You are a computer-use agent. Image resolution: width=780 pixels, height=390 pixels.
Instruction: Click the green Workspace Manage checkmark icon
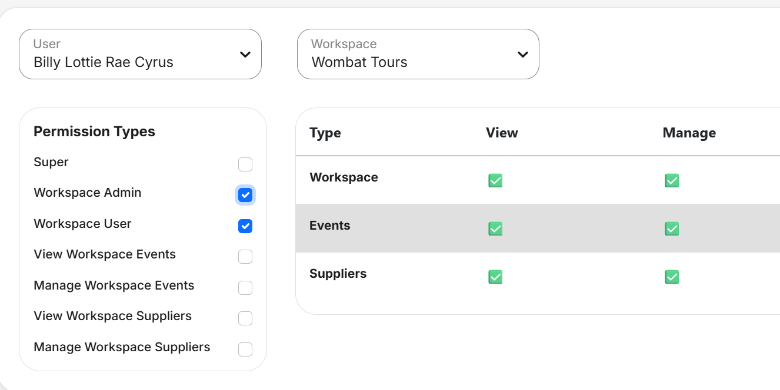[x=672, y=180]
